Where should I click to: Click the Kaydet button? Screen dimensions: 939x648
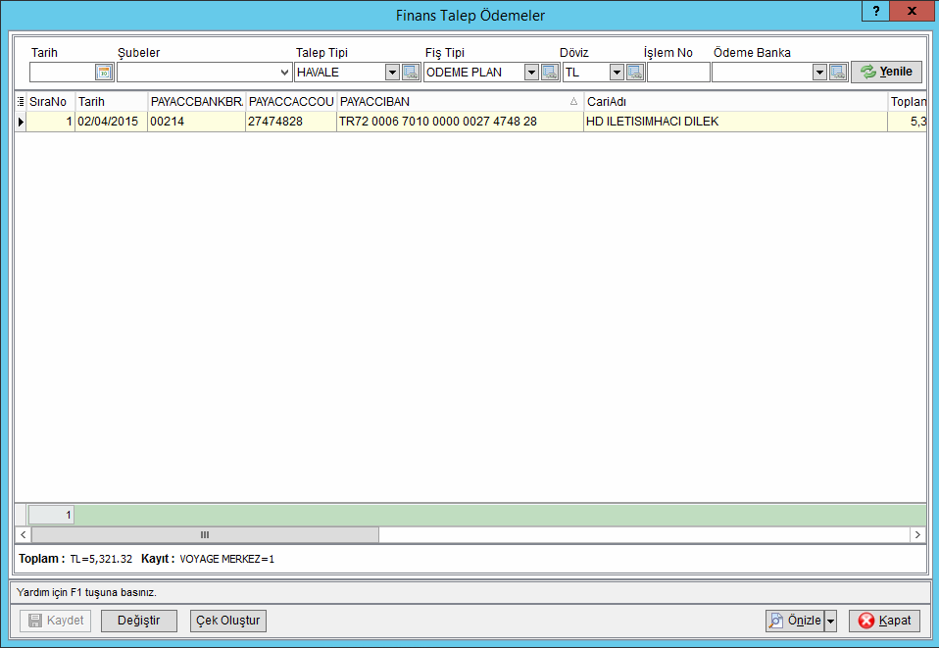(56, 621)
